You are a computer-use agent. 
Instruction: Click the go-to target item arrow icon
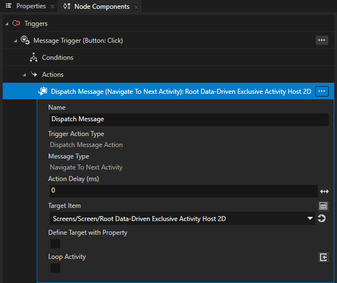pos(322,218)
